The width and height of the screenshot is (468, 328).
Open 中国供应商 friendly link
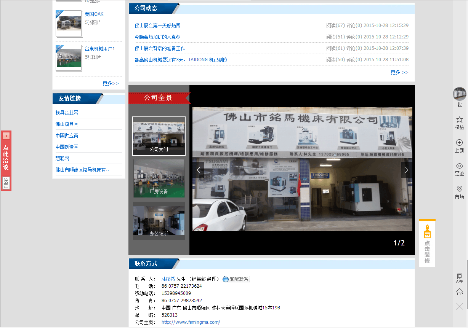[67, 135]
